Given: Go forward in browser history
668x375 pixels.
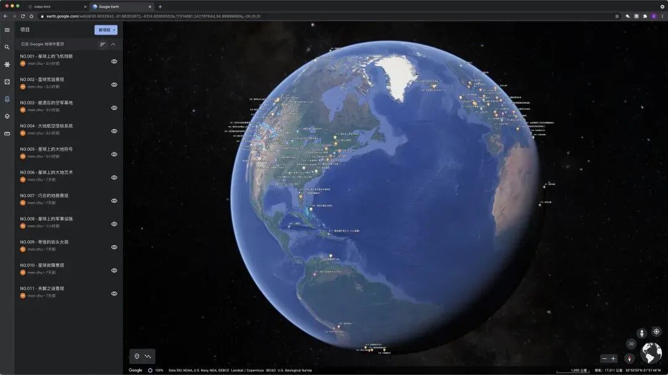Looking at the screenshot, I should pyautogui.click(x=14, y=16).
